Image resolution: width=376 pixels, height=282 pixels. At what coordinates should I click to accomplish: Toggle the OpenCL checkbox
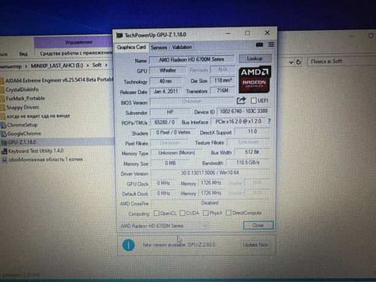click(x=156, y=213)
